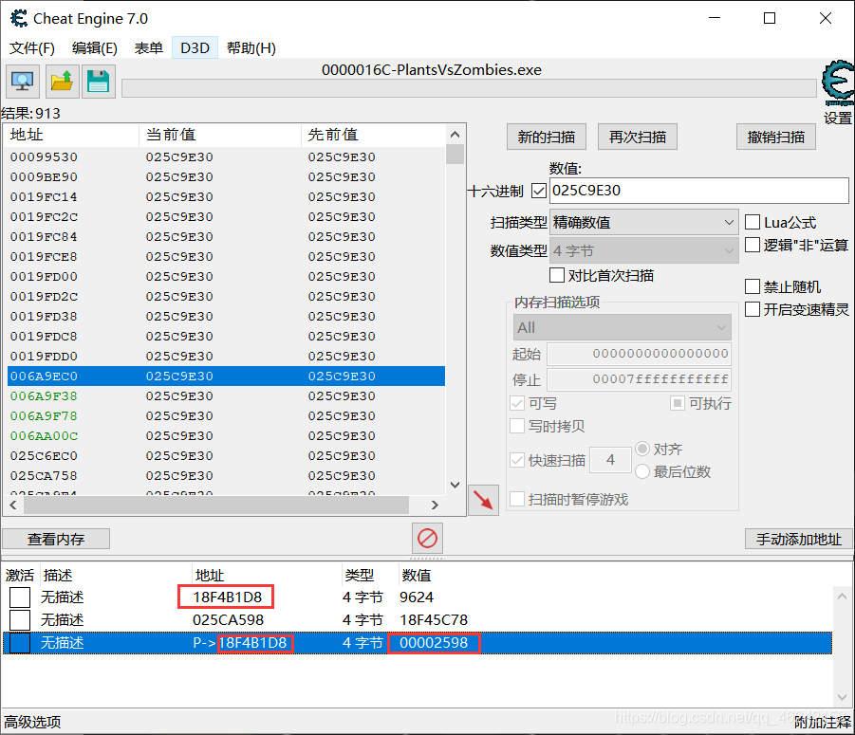Click the address list scroll up arrow

(842, 597)
